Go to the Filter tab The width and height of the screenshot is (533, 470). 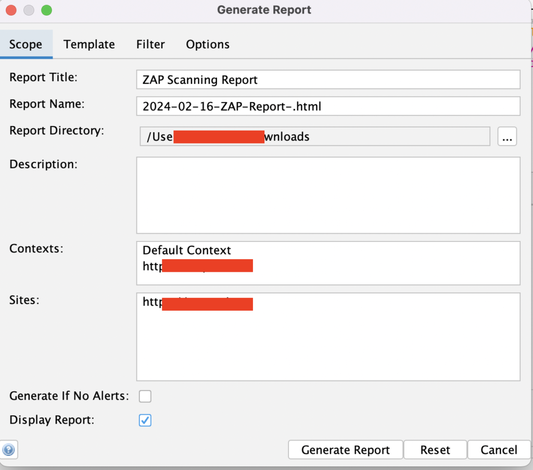click(x=150, y=44)
